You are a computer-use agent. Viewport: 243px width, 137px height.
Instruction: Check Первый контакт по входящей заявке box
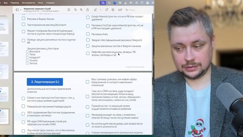click(88, 107)
